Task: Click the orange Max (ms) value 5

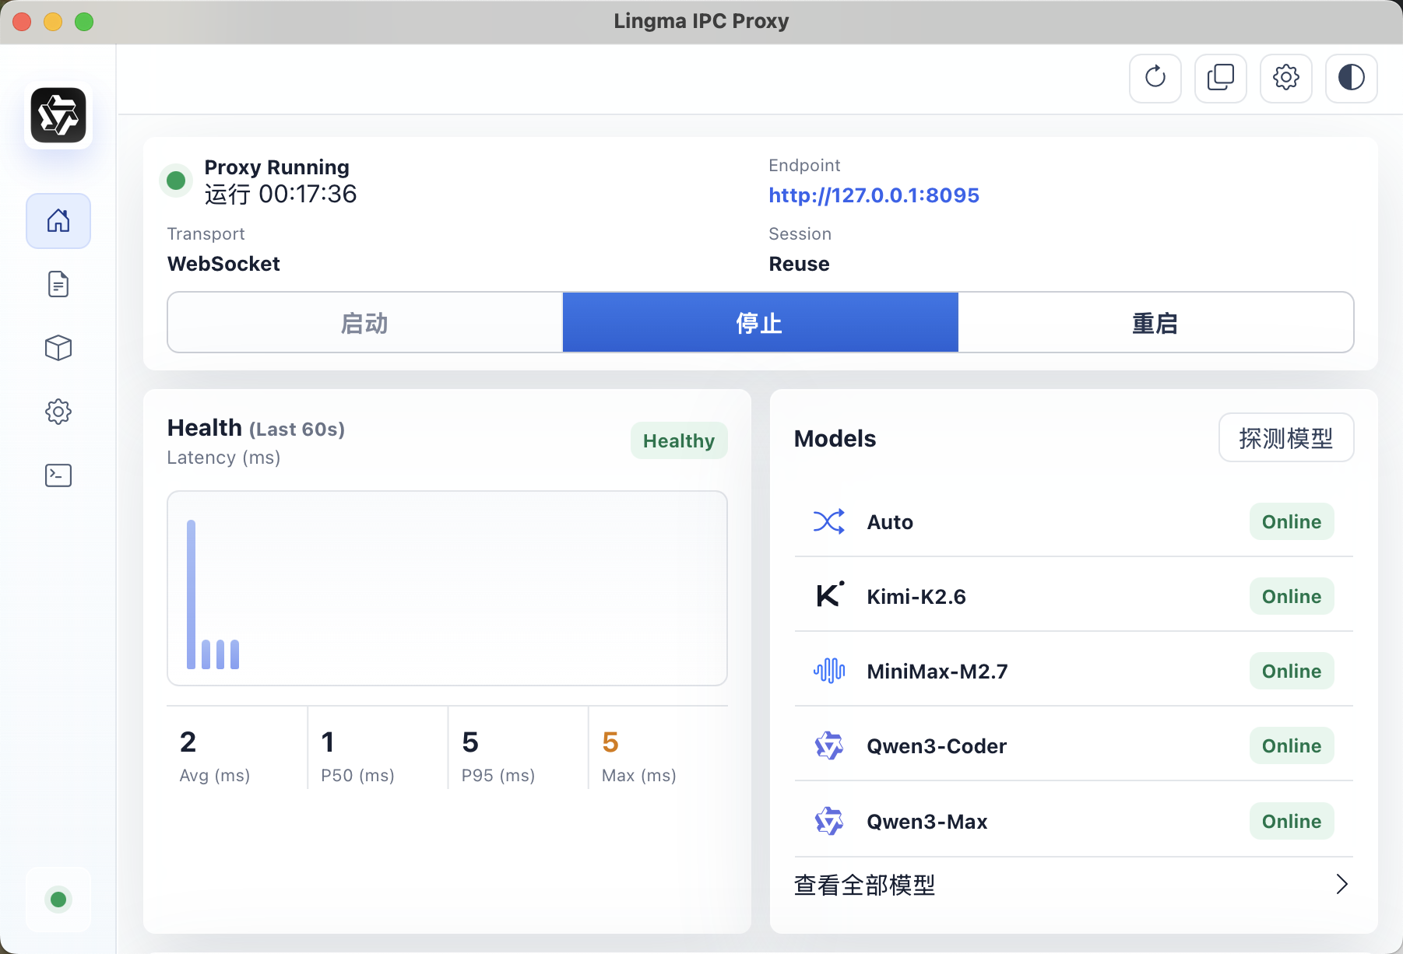Action: point(610,742)
